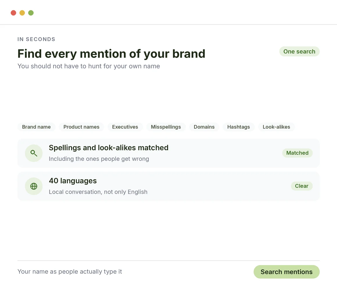
Task: Choose the Executives chip
Action: [x=125, y=127]
